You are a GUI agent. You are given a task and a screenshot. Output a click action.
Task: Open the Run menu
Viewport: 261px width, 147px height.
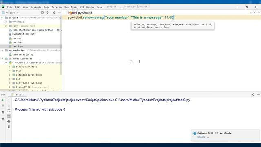click(66, 7)
